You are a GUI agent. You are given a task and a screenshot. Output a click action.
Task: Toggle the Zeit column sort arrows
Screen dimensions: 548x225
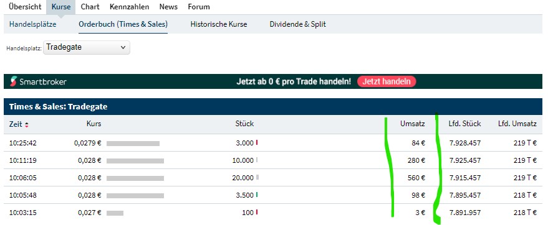pyautogui.click(x=27, y=124)
